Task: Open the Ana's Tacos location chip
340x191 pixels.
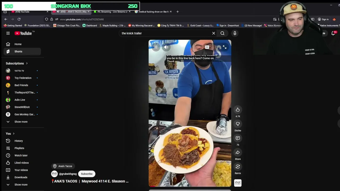Action: [x=62, y=166]
